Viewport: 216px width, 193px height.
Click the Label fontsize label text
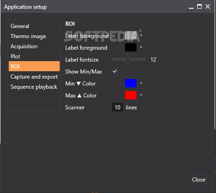click(82, 60)
